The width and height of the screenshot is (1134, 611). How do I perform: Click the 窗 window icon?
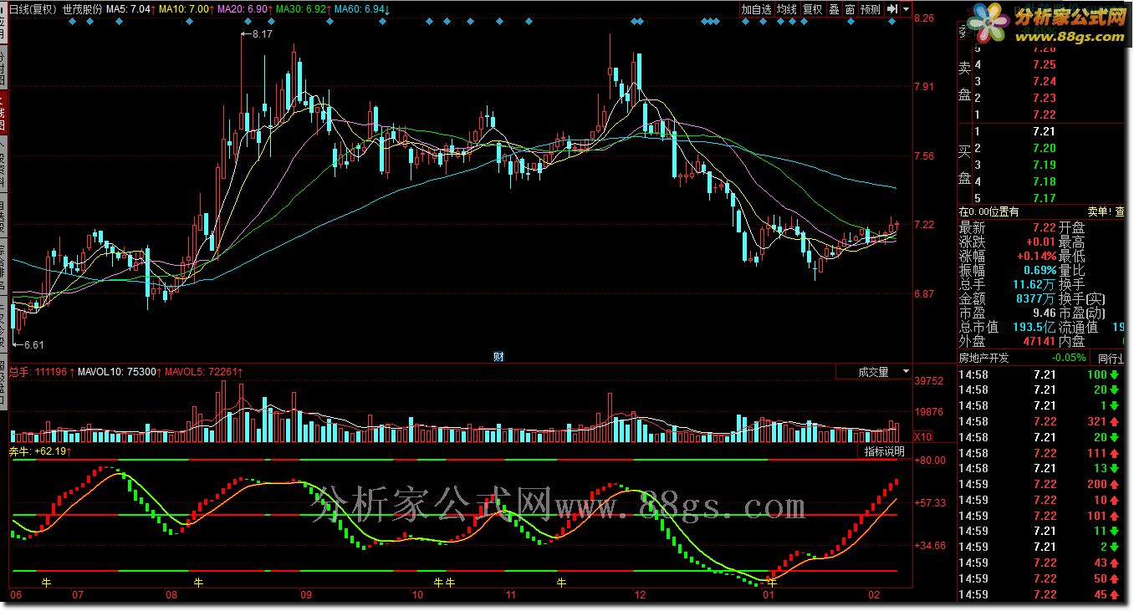click(850, 9)
